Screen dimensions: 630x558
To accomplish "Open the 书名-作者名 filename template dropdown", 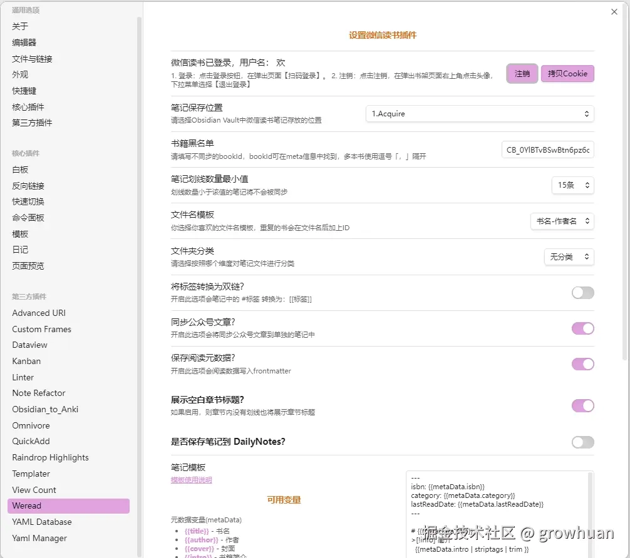I will click(562, 221).
